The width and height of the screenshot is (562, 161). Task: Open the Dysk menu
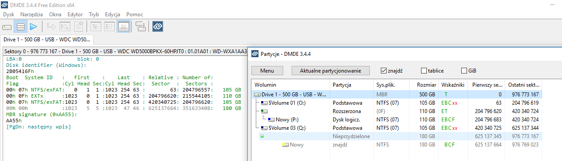[9, 15]
